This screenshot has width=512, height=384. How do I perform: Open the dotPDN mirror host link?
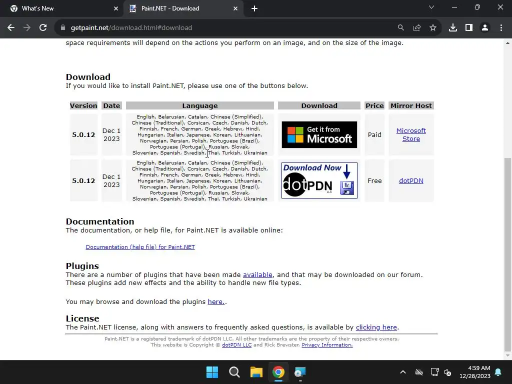pyautogui.click(x=411, y=181)
